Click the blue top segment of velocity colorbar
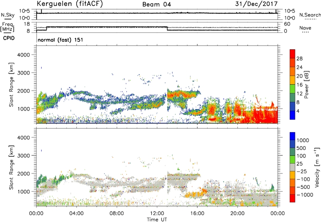The width and height of the screenshot is (321, 222). (293, 136)
